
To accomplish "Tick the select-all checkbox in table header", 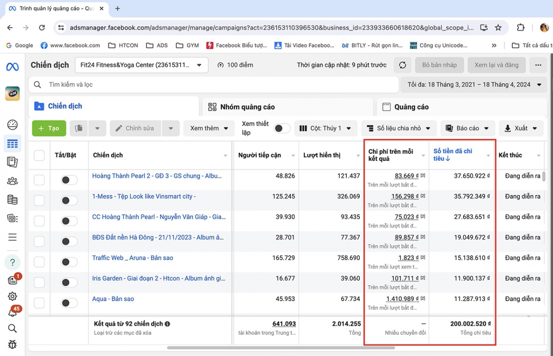I will tap(39, 155).
